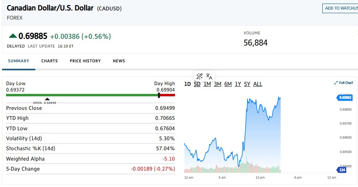Open the Price History tab
Screen dimensions: 358x187
85,61
